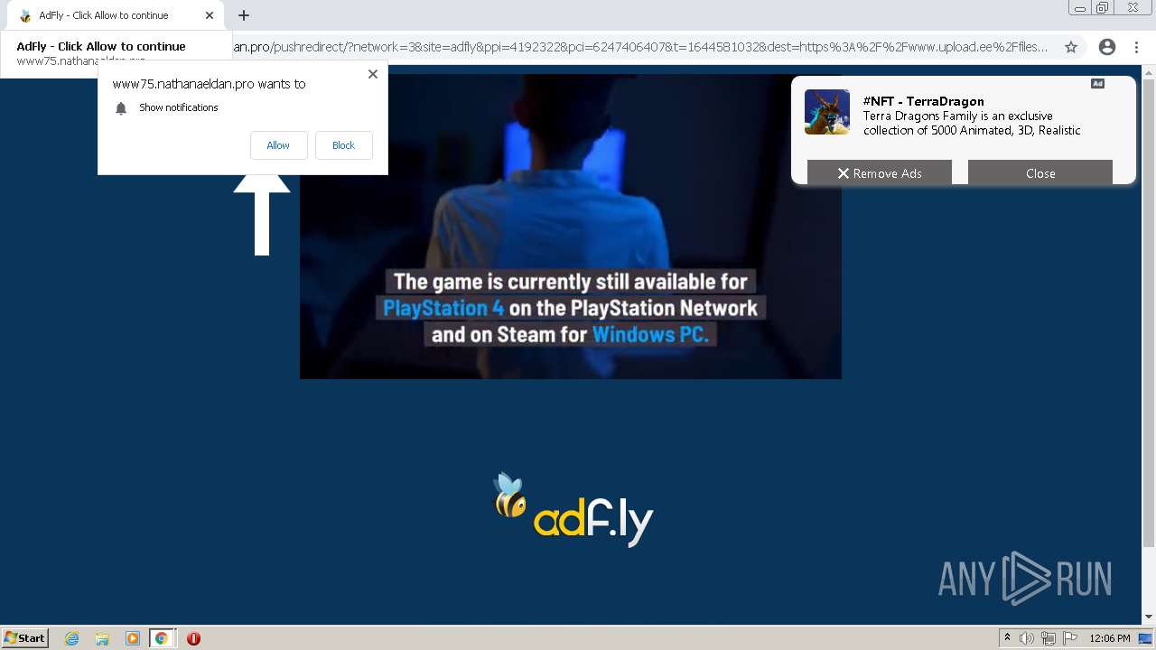Viewport: 1156px width, 650px height.
Task: Open the media player taskbar icon
Action: click(132, 638)
